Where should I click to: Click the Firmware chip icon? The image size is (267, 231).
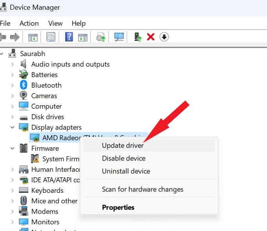(x=23, y=148)
